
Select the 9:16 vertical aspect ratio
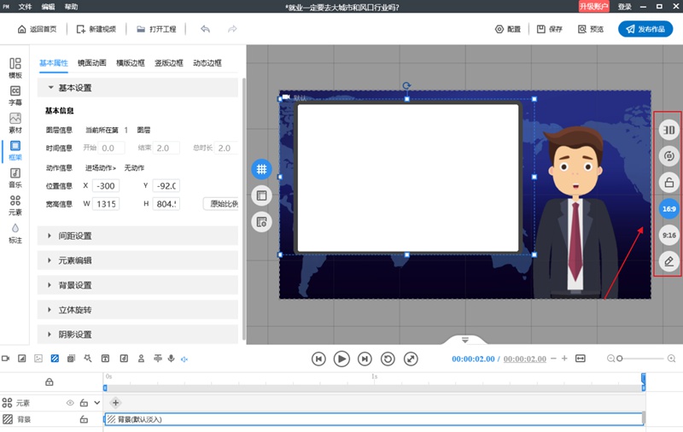668,235
